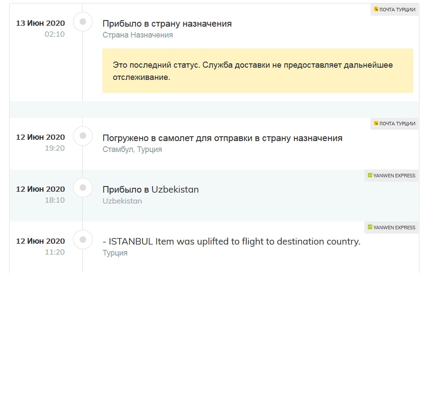Click the 'ISTANBUL Item was uplifted' status
Viewport: 426px width, 397px height.
[x=231, y=242]
